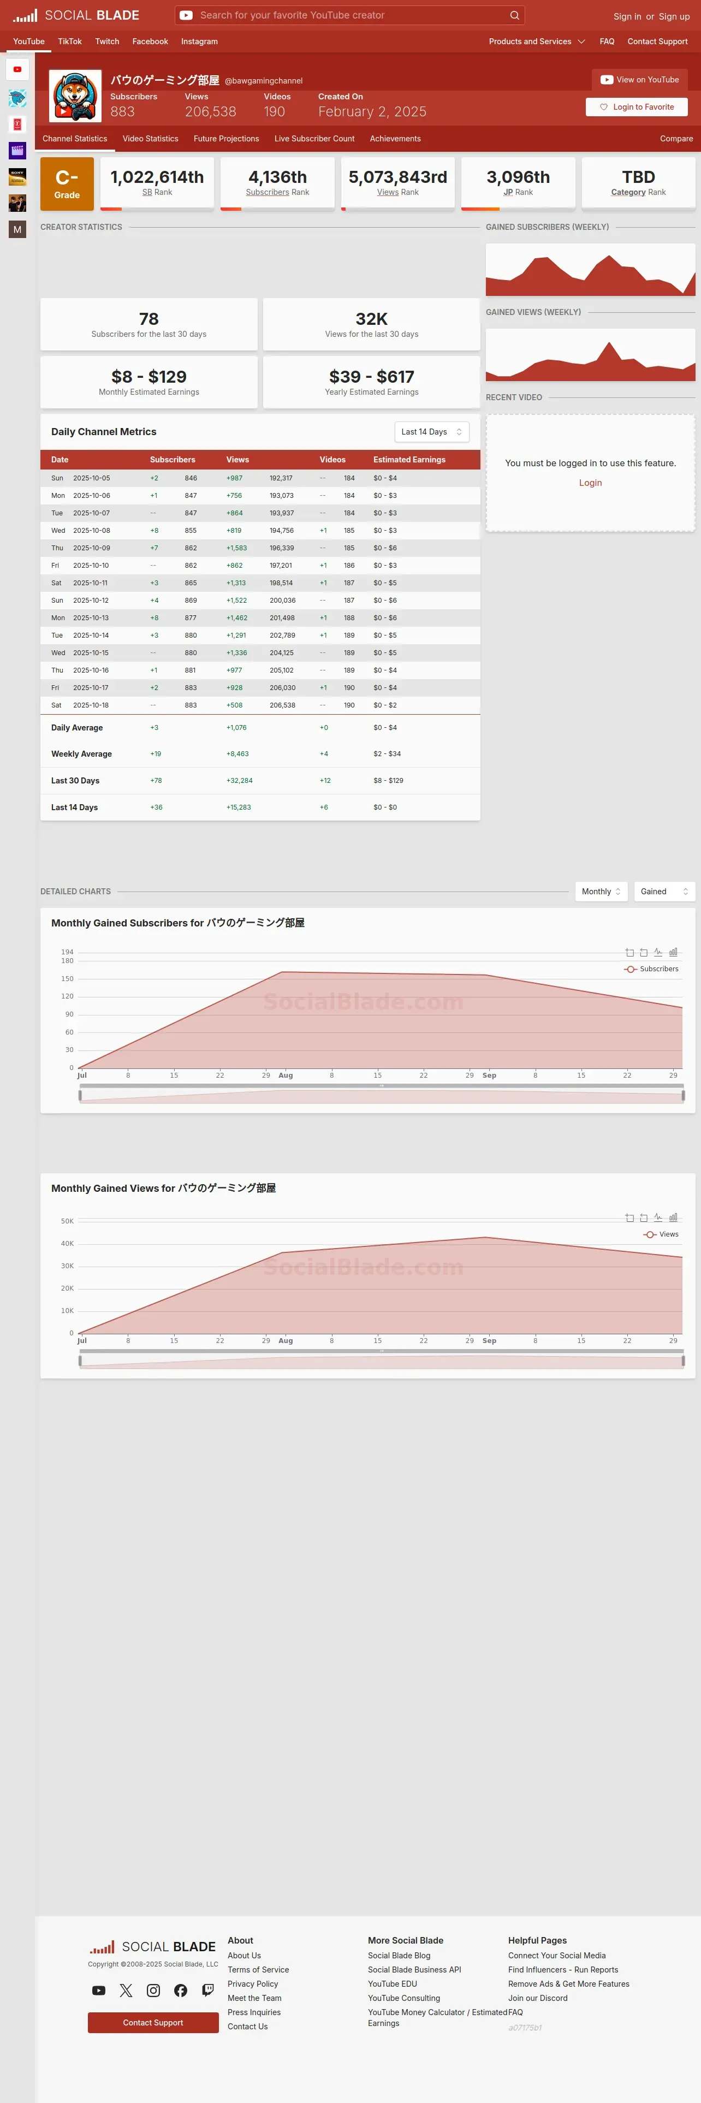The image size is (701, 2103).
Task: Open the footer Terms of Service link
Action: coord(258,1970)
